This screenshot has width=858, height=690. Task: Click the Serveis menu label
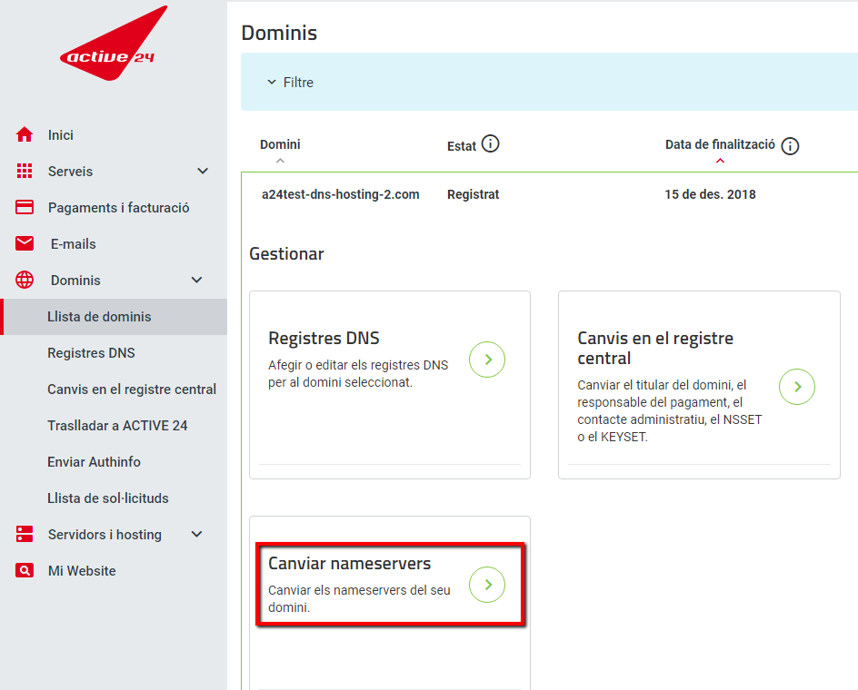point(71,171)
